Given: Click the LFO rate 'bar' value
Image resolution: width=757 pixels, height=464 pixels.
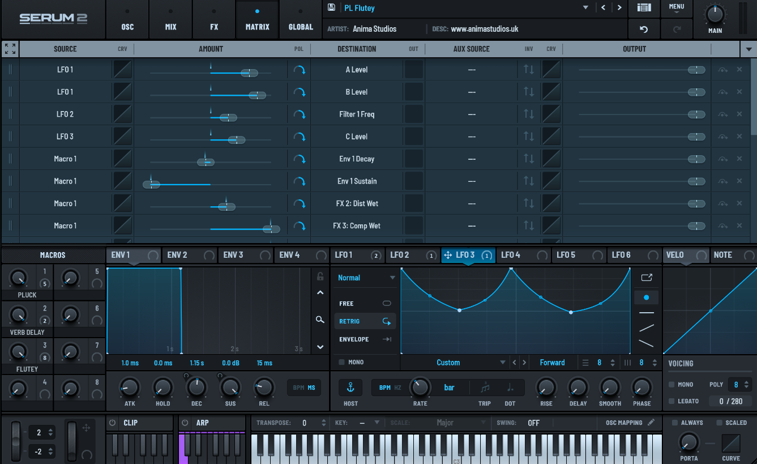Looking at the screenshot, I should click(x=449, y=388).
